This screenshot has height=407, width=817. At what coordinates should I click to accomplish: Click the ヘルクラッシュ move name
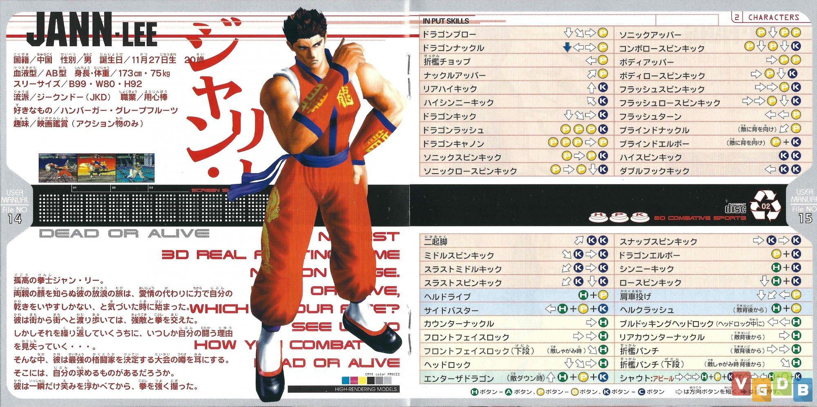click(x=647, y=310)
